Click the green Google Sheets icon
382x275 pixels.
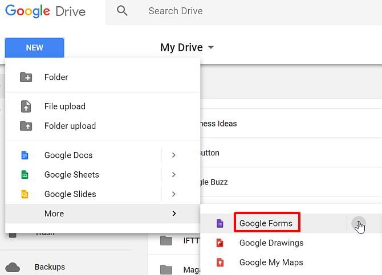25,174
